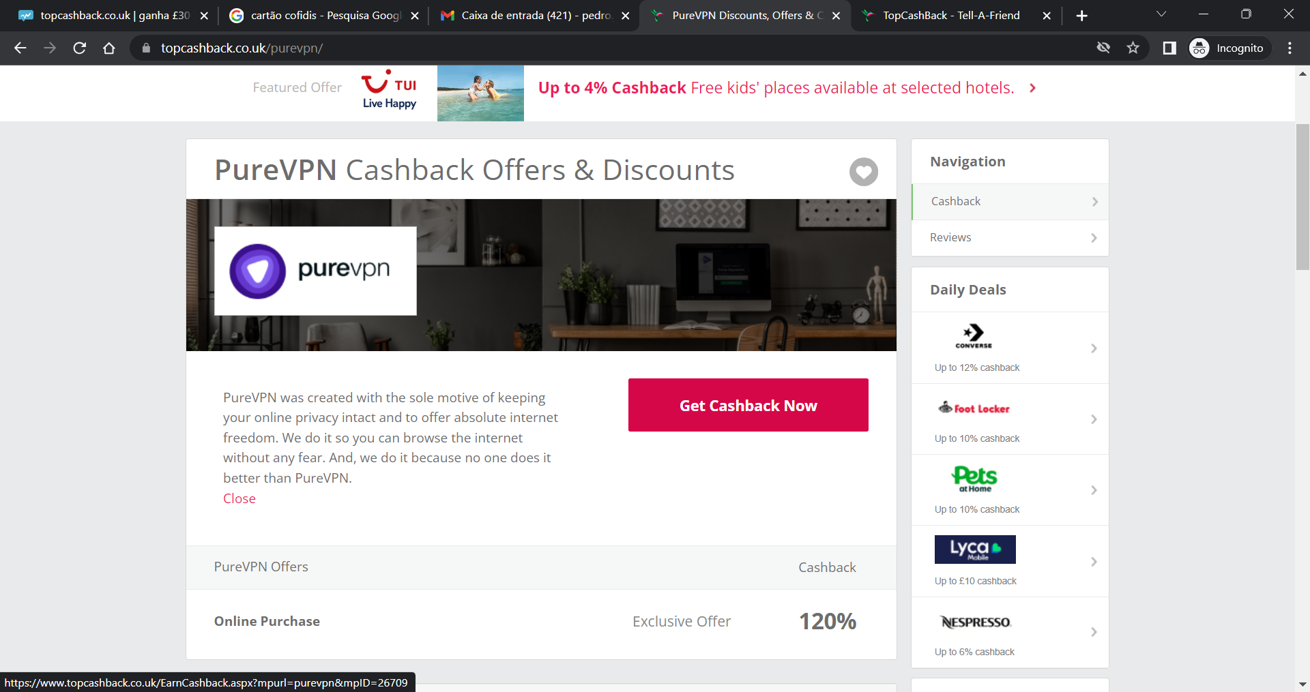Viewport: 1310px width, 692px height.
Task: Open the tab search dropdown arrow
Action: [x=1161, y=14]
